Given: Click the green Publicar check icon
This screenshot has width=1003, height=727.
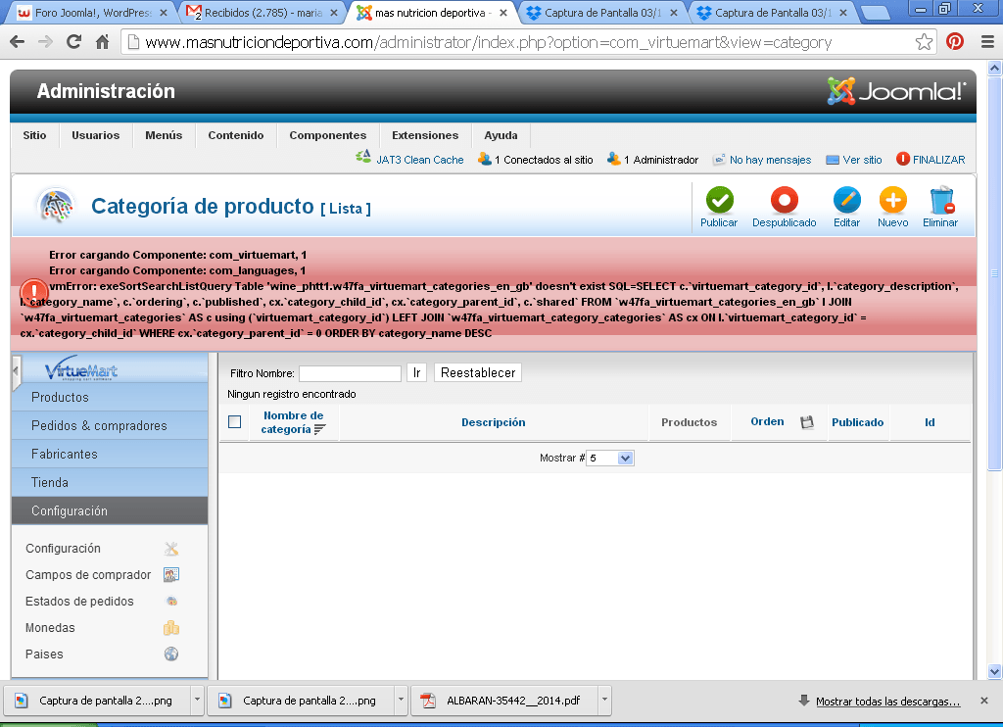Looking at the screenshot, I should coord(719,200).
